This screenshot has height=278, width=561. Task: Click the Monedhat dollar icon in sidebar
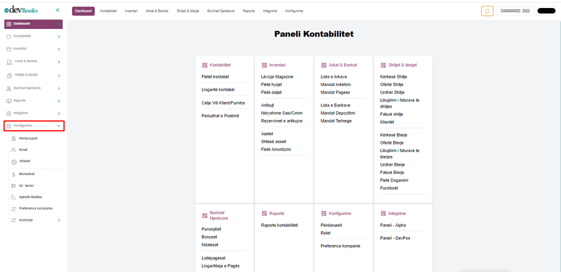point(14,174)
